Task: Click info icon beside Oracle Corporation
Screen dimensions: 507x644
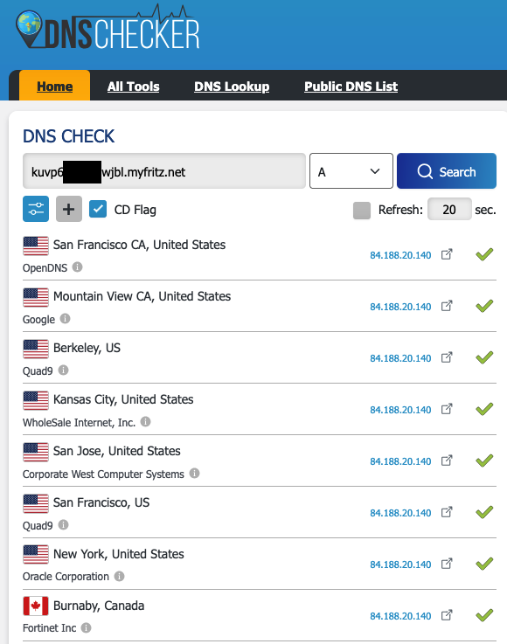Action: point(119,576)
